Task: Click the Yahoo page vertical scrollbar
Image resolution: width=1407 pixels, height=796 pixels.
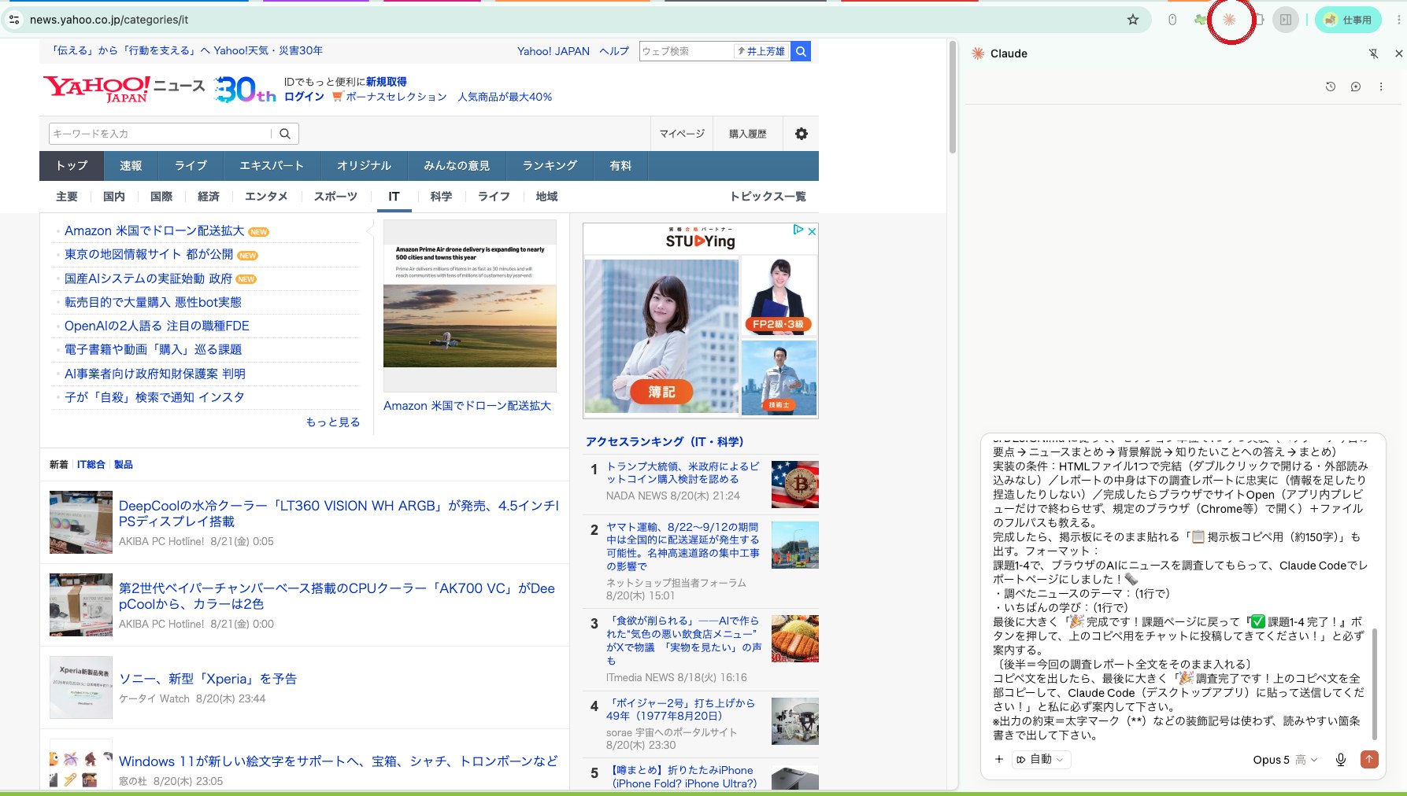Action: tap(952, 98)
